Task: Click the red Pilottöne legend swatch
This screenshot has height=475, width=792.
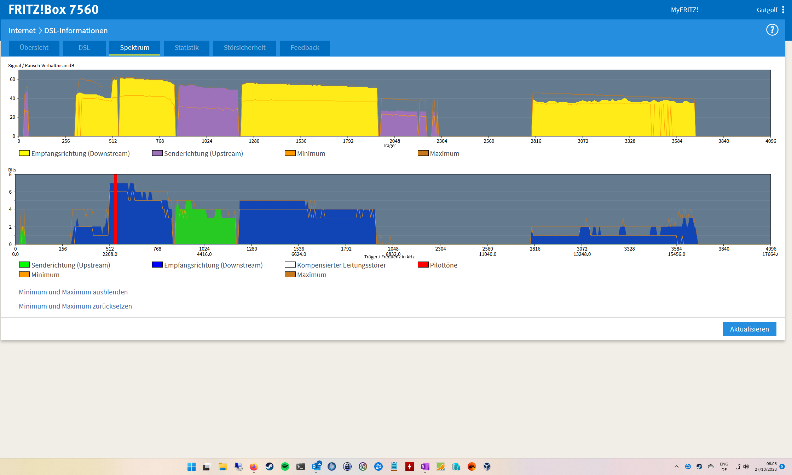Action: [423, 265]
